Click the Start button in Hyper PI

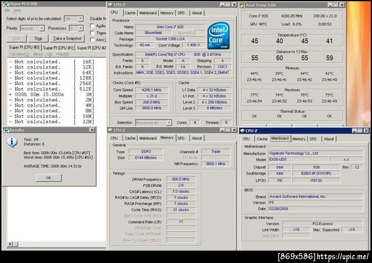[16, 38]
